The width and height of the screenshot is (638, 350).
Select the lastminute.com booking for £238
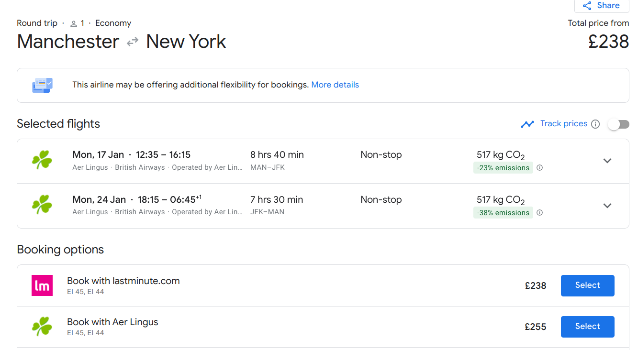[587, 285]
